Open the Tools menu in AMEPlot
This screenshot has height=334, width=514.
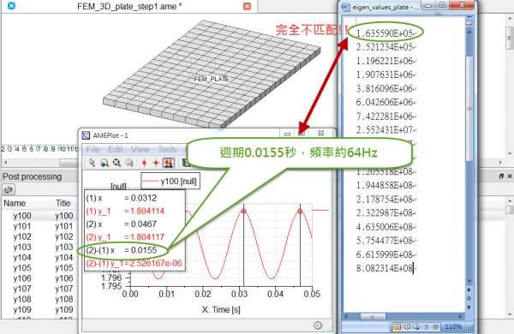point(167,150)
